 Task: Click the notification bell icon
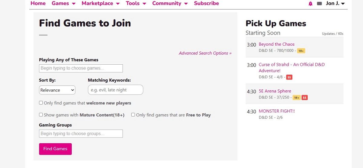click(310, 4)
